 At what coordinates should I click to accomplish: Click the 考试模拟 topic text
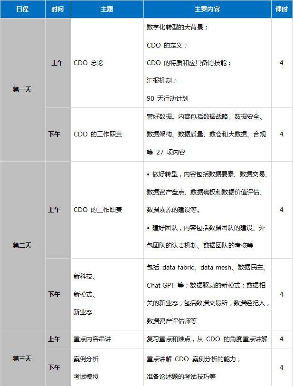[86, 376]
